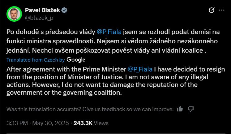Click the "Translated from Czech by" label
231x134 pixels.
pyautogui.click(x=36, y=60)
